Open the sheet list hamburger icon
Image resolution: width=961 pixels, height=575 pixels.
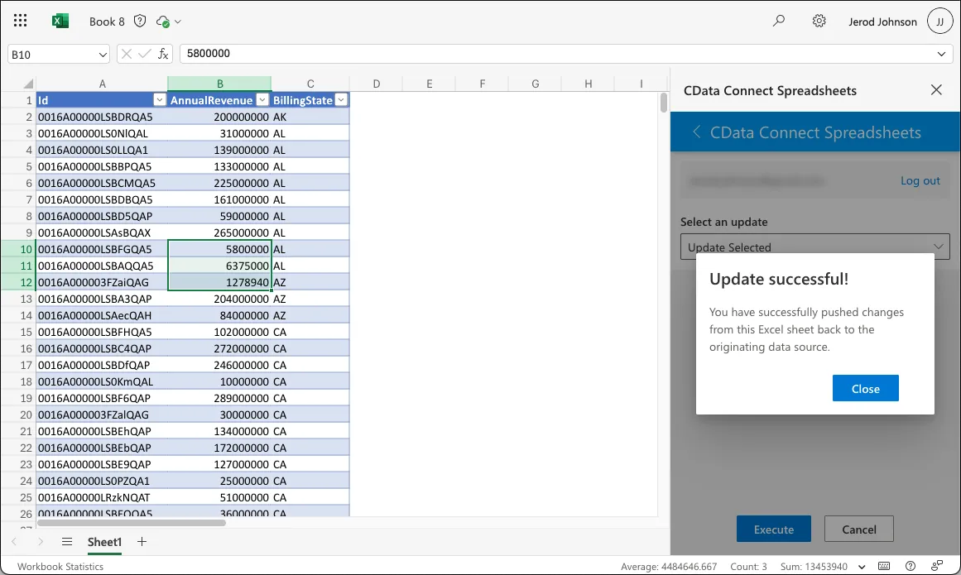click(x=67, y=542)
